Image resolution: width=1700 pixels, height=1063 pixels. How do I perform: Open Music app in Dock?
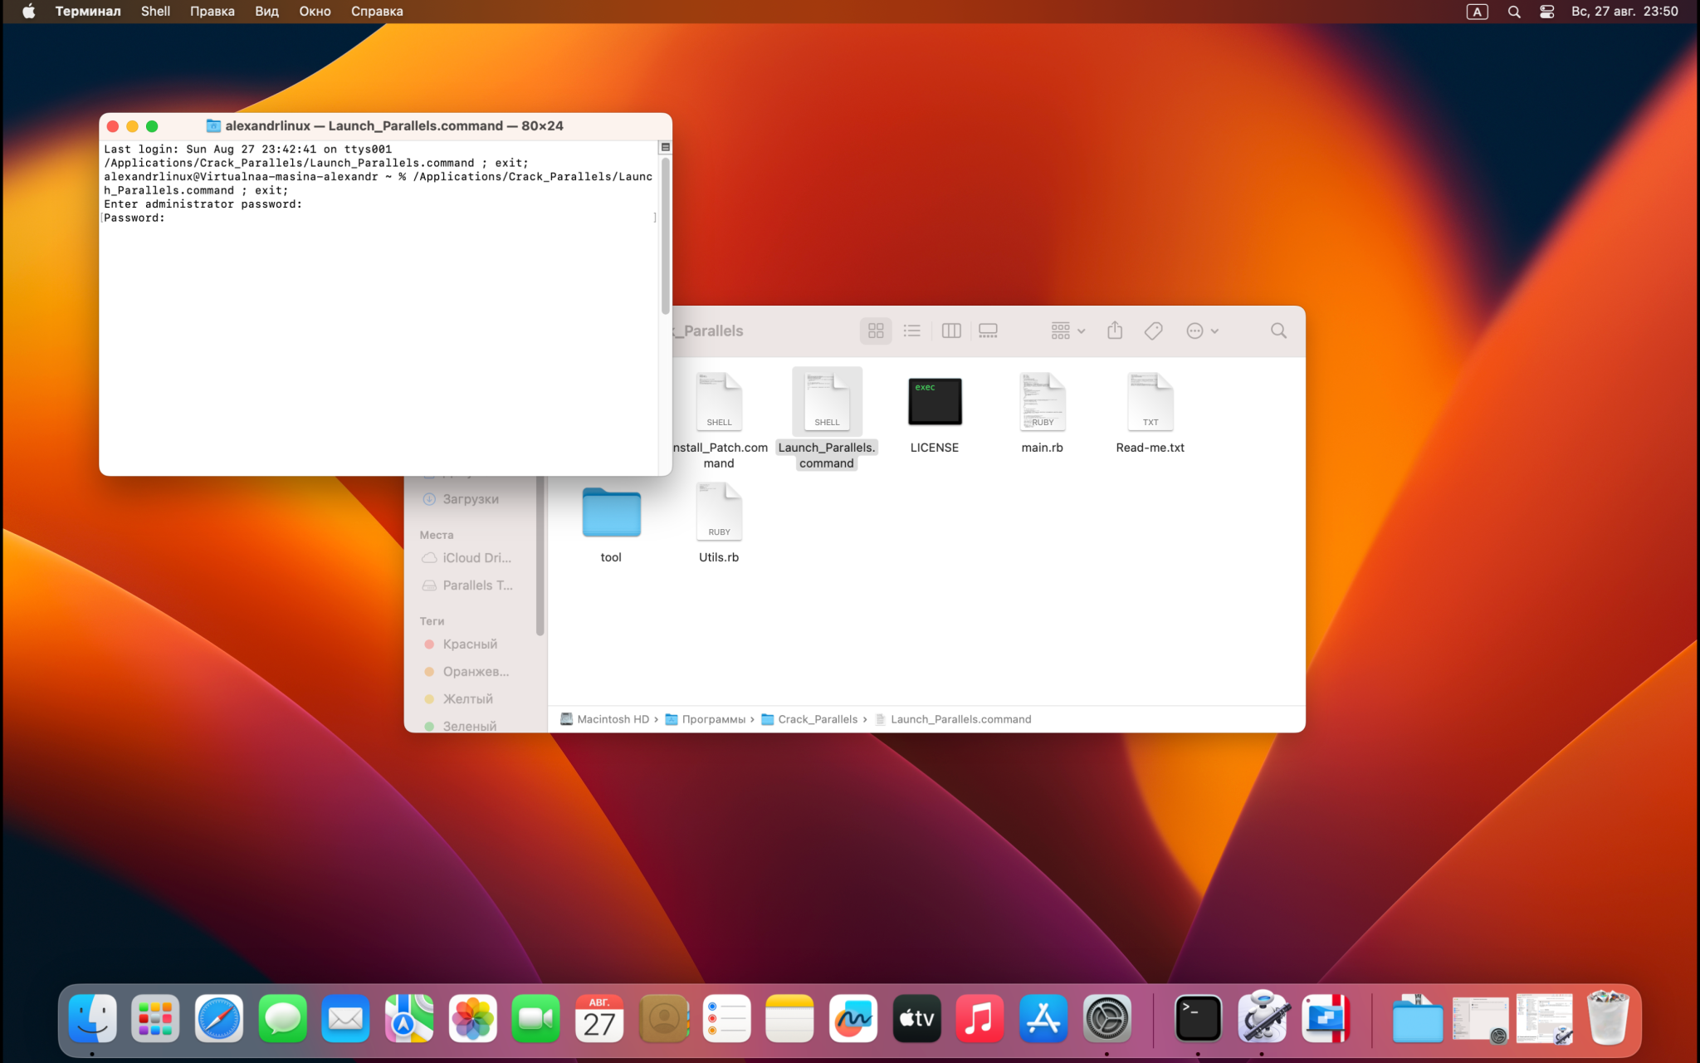pos(979,1018)
